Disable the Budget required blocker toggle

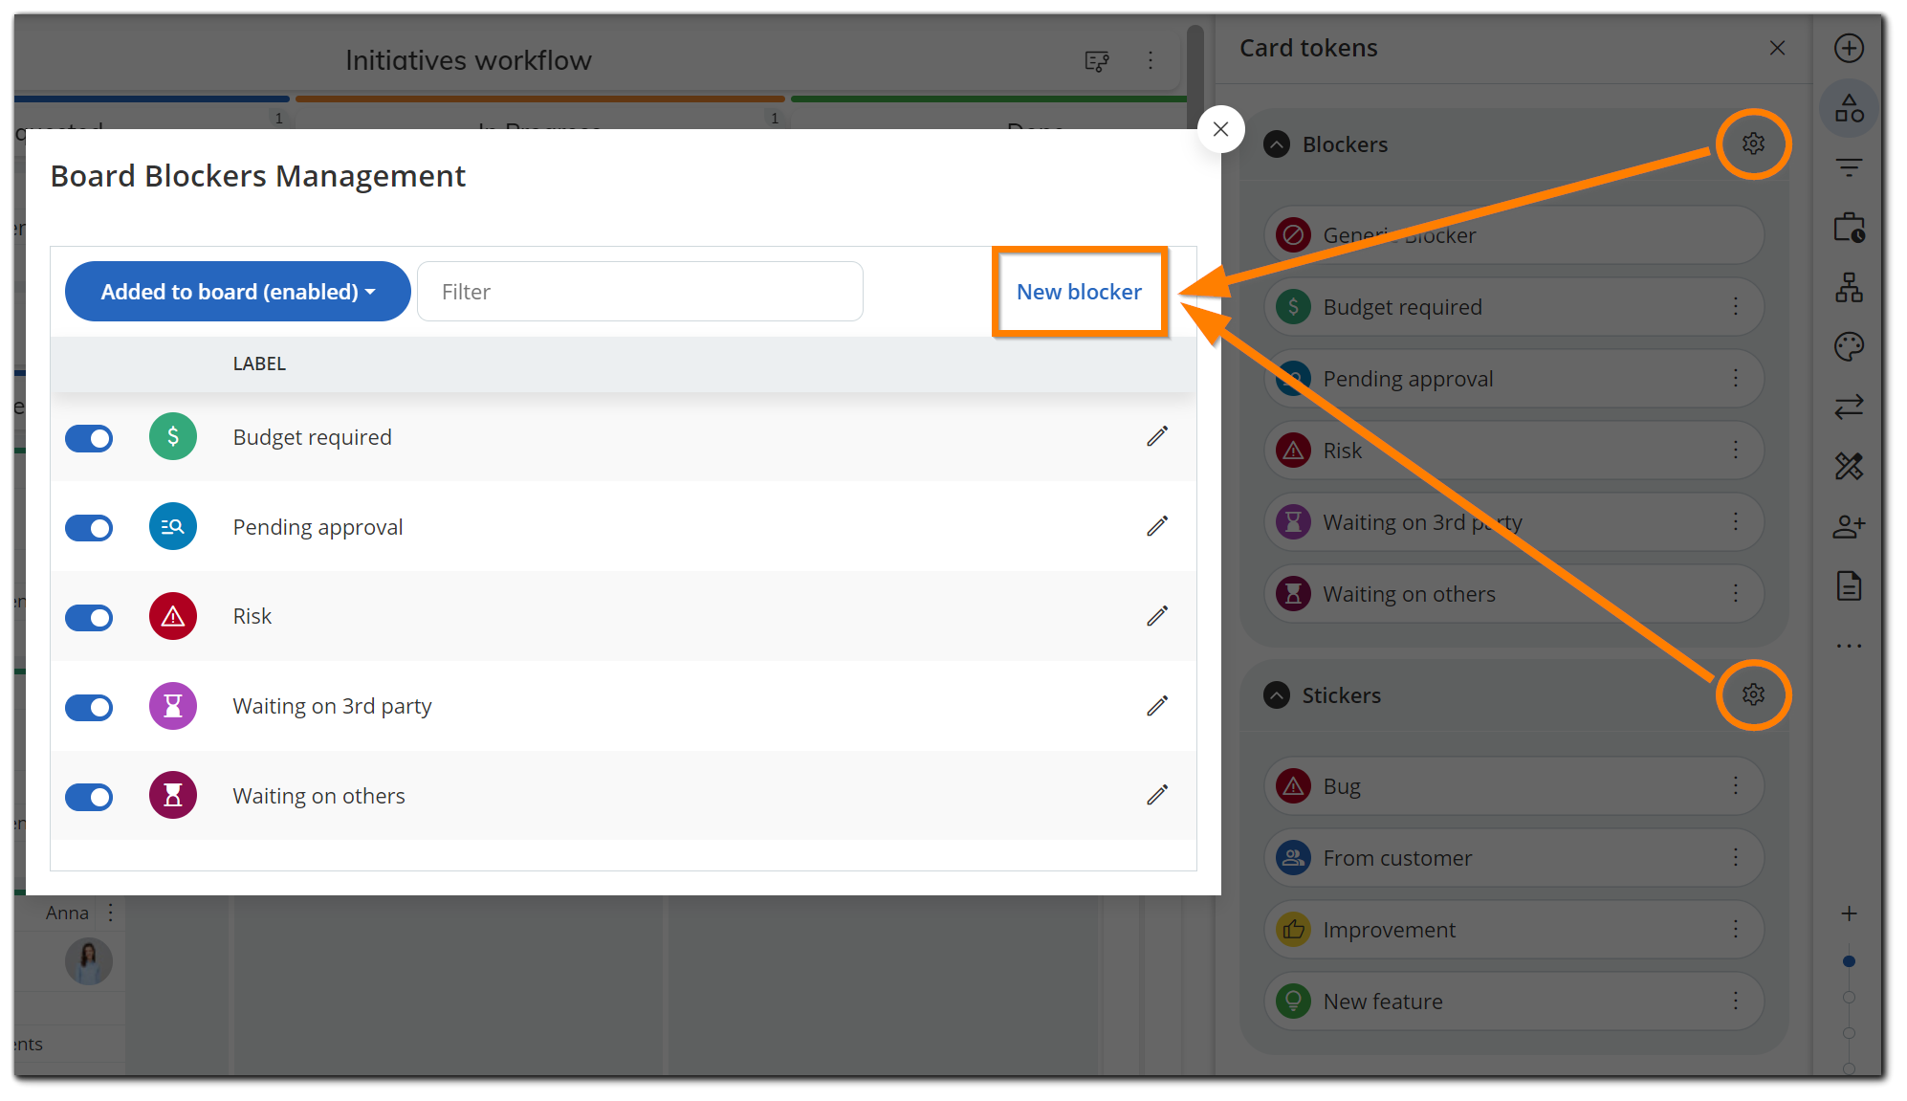pyautogui.click(x=89, y=438)
